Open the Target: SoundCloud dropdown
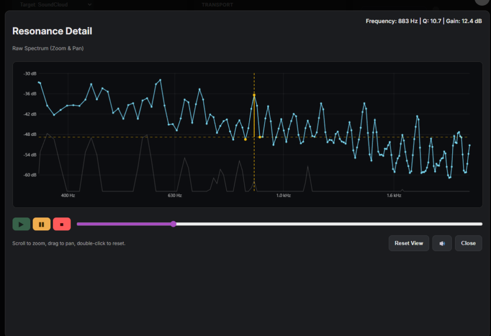Viewport: 491px width, 336px height. coord(54,4)
